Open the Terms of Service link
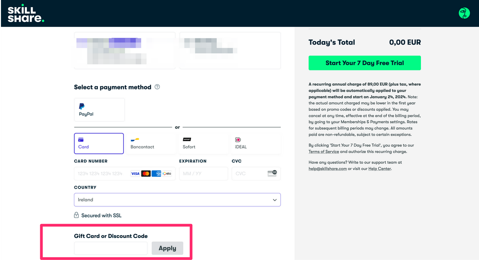This screenshot has width=479, height=260. pyautogui.click(x=323, y=152)
